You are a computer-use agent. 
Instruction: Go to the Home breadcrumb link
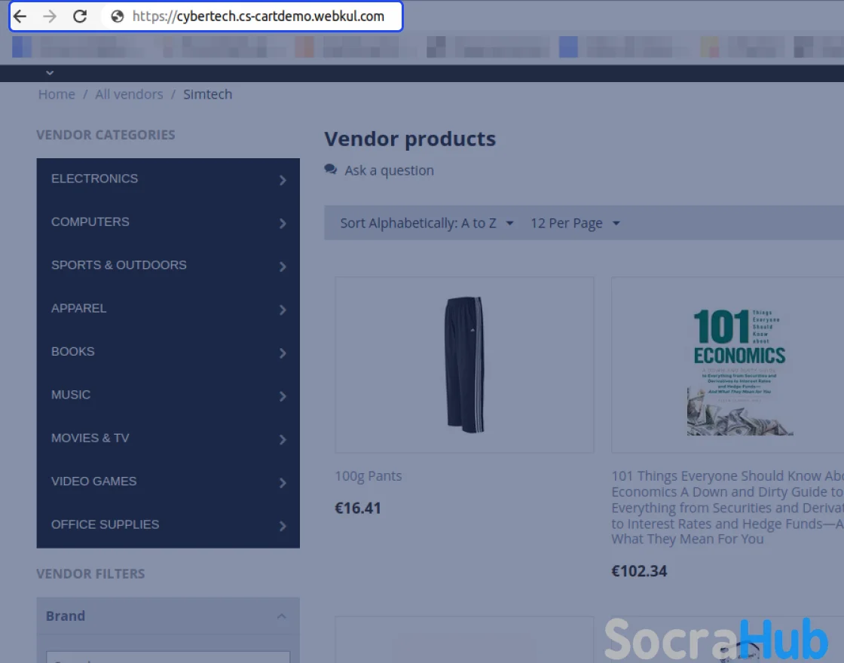(x=57, y=94)
